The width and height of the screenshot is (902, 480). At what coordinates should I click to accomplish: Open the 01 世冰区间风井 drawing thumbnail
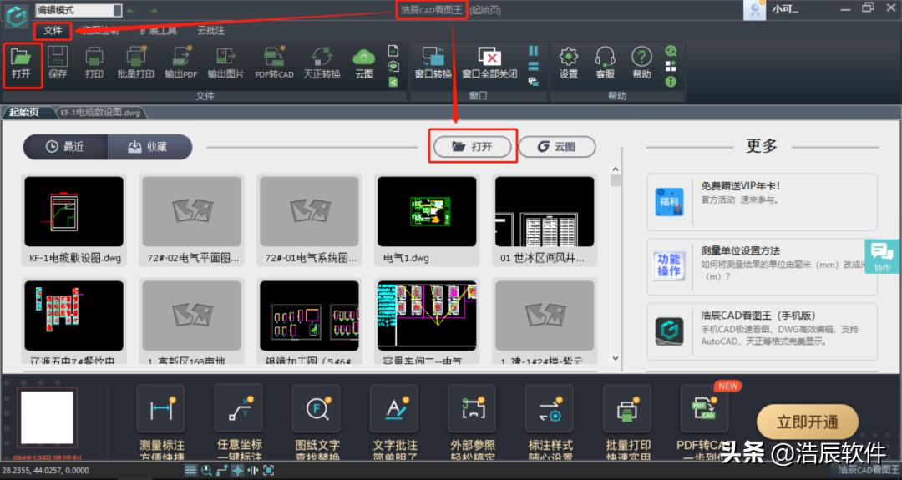pos(545,211)
